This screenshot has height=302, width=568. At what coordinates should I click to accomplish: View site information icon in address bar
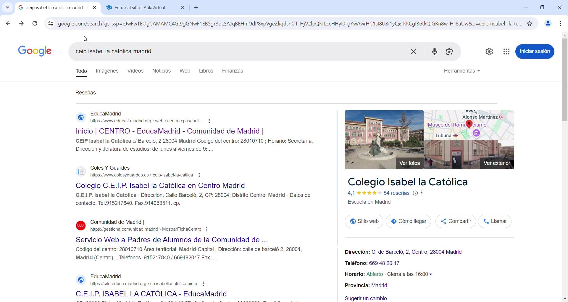click(x=51, y=24)
